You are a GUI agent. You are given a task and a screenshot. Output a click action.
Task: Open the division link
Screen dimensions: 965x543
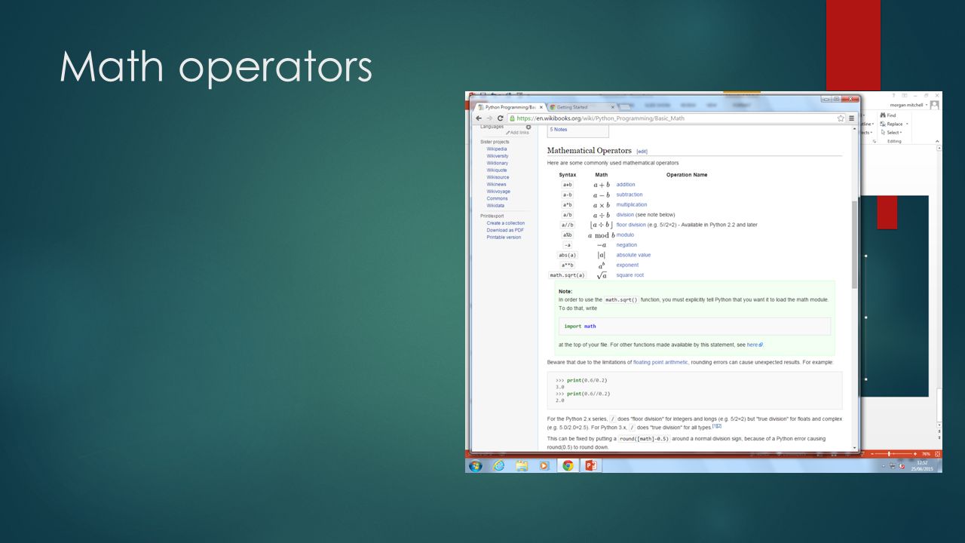625,215
